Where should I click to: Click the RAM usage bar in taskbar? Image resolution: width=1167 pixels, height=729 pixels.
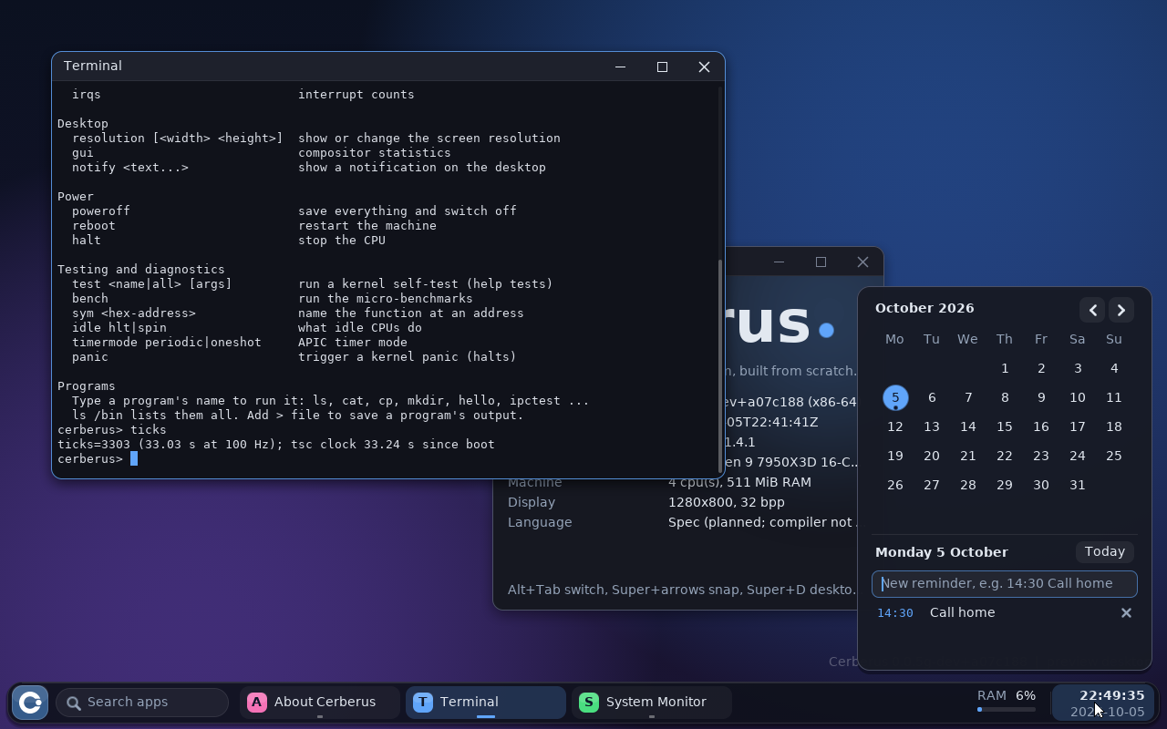(x=1007, y=709)
